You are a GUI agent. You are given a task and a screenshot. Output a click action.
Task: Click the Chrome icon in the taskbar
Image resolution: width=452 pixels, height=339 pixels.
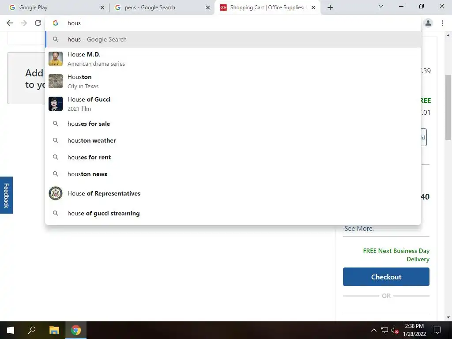[76, 330]
